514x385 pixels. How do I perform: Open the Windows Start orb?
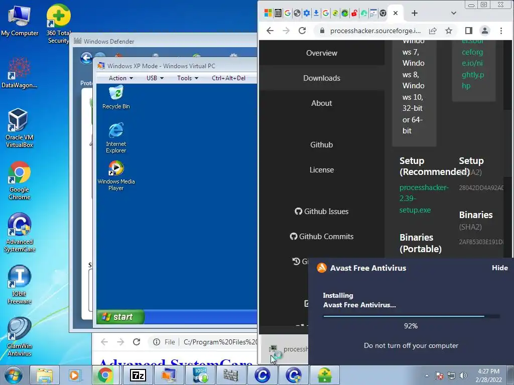tap(14, 375)
